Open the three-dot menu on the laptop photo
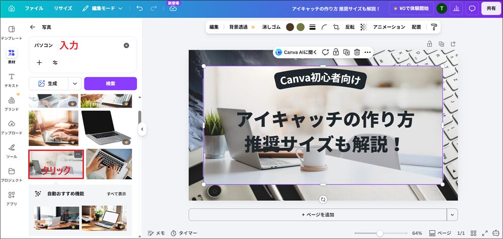Viewport: 503px width, 239px height. pyautogui.click(x=78, y=155)
